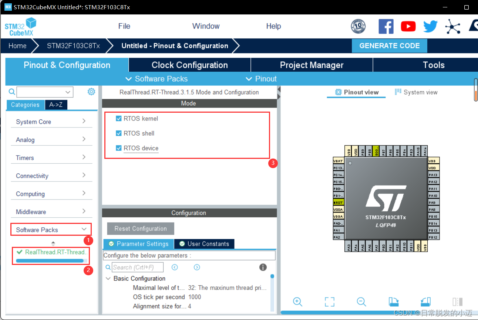This screenshot has width=478, height=320.
Task: Click the Reset Configuration button
Action: pyautogui.click(x=141, y=229)
